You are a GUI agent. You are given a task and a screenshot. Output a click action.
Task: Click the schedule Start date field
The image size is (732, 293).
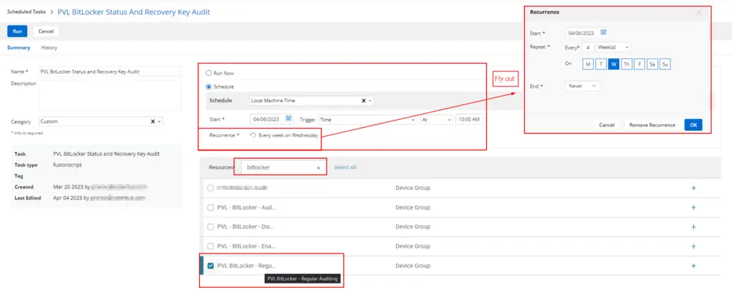coord(272,120)
